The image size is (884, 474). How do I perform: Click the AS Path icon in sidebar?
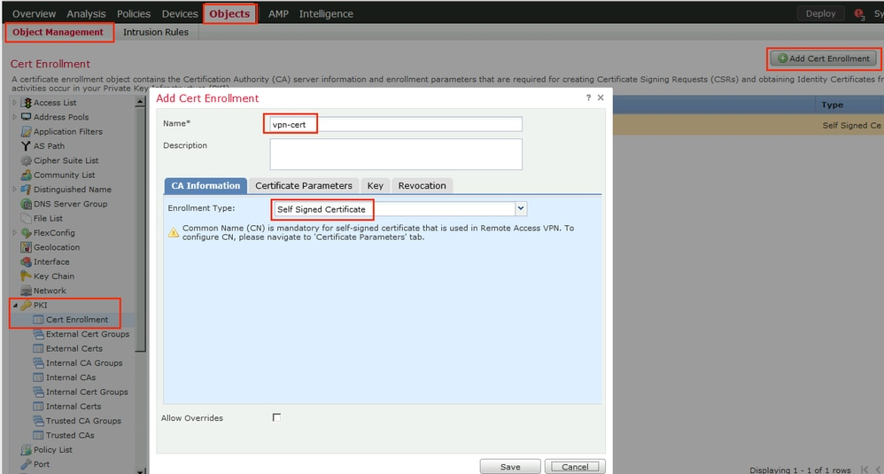pyautogui.click(x=26, y=146)
